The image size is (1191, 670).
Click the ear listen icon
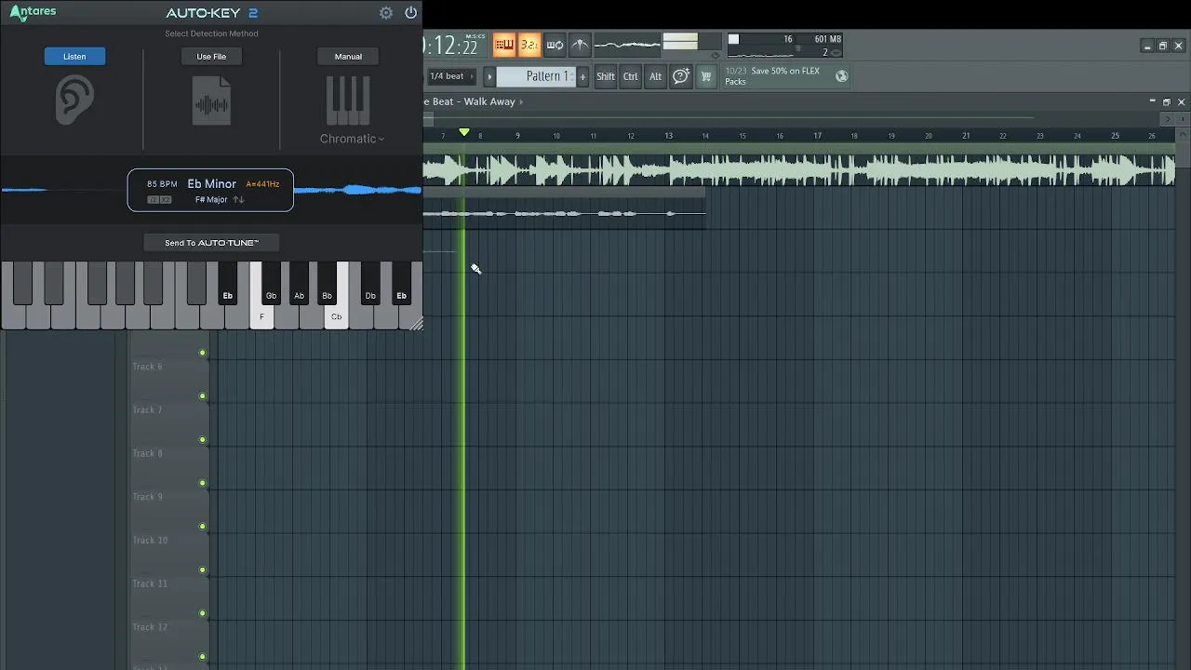click(x=74, y=100)
